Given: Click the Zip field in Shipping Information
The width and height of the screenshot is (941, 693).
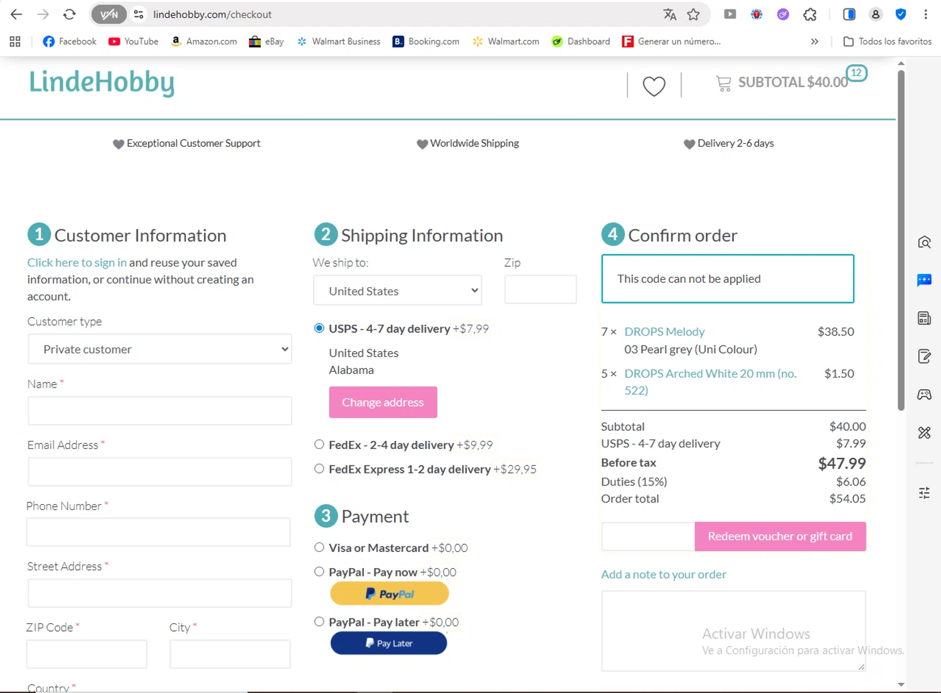Looking at the screenshot, I should [540, 289].
